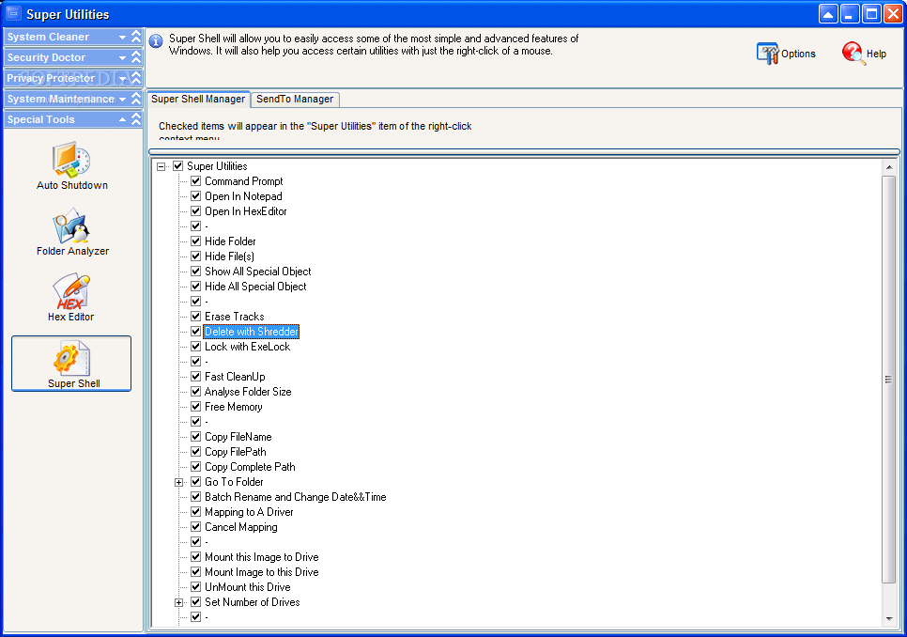Image resolution: width=907 pixels, height=637 pixels.
Task: Open System Maintenance dropdown arrow
Action: (122, 100)
